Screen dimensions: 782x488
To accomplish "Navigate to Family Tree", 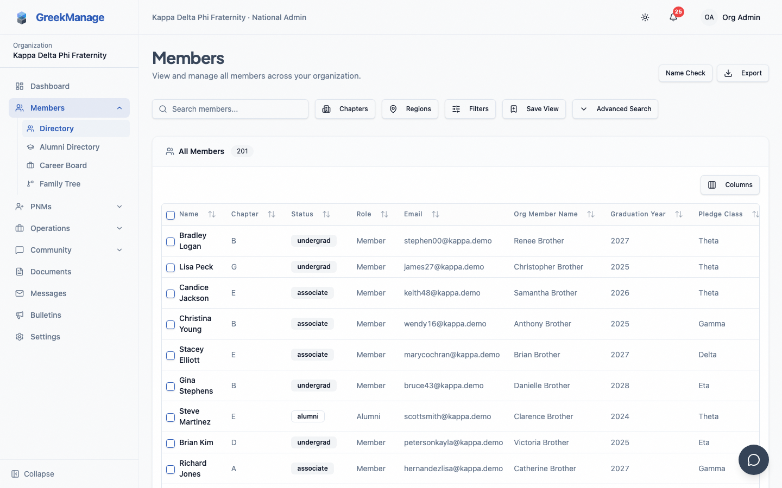I will point(76,184).
